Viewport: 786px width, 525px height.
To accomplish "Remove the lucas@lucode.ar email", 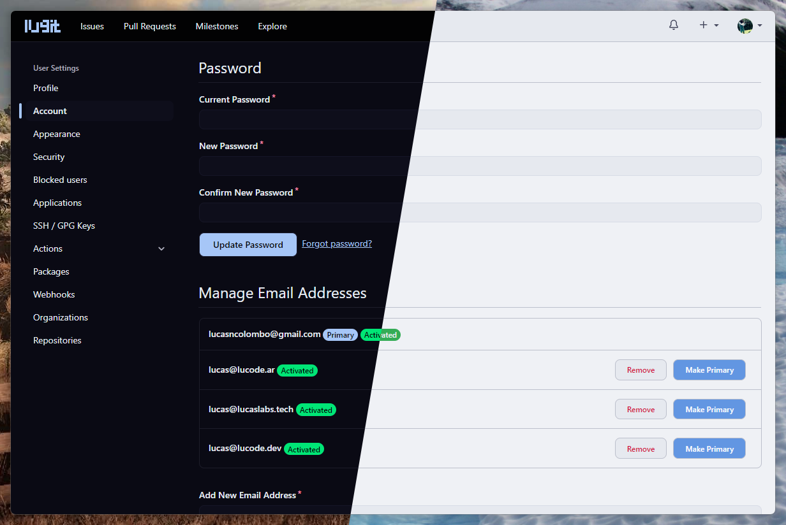I will coord(641,370).
